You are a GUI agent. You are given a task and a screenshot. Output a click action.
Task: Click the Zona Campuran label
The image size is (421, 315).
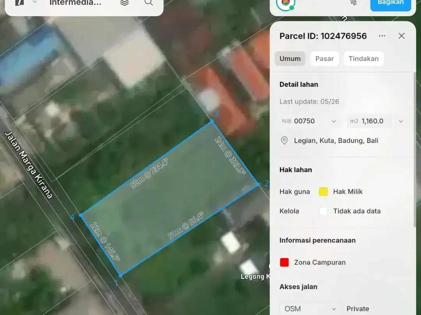tap(320, 262)
